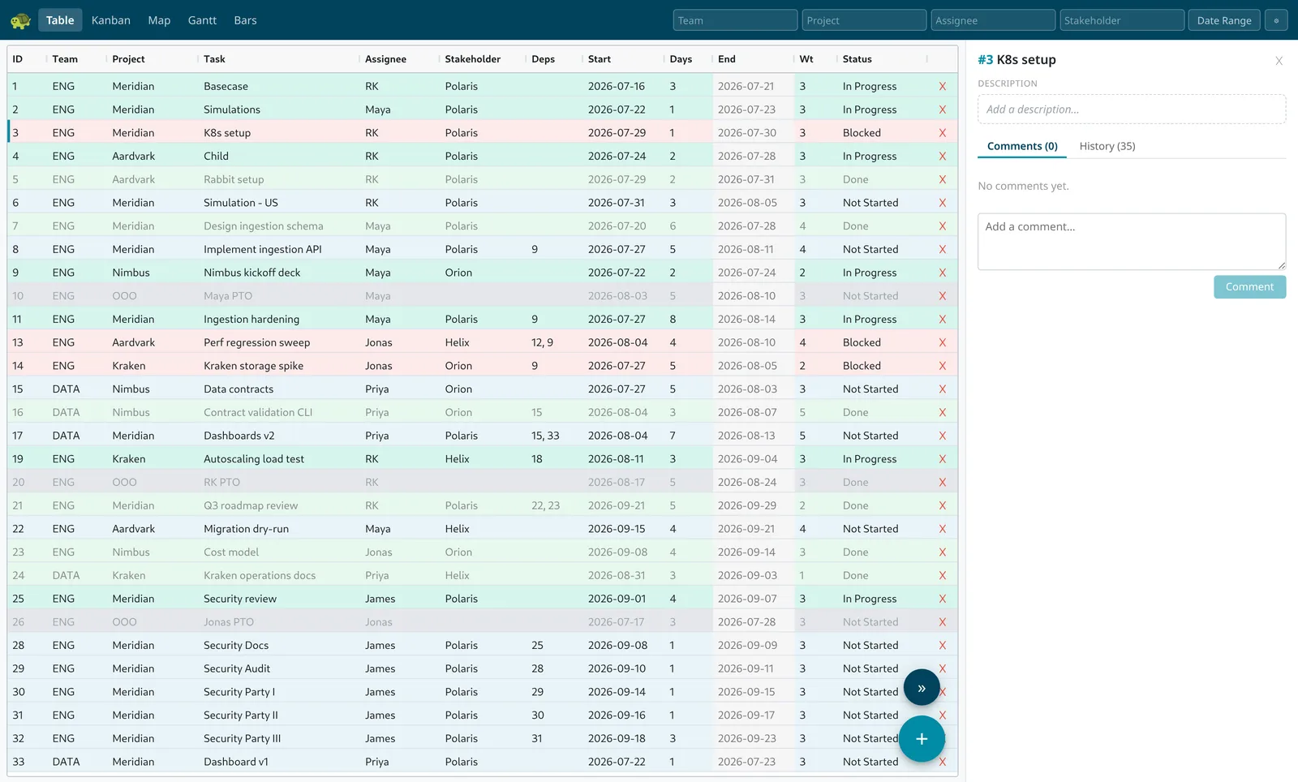The width and height of the screenshot is (1298, 782).
Task: Delete the Simulations row with red X
Action: (942, 110)
